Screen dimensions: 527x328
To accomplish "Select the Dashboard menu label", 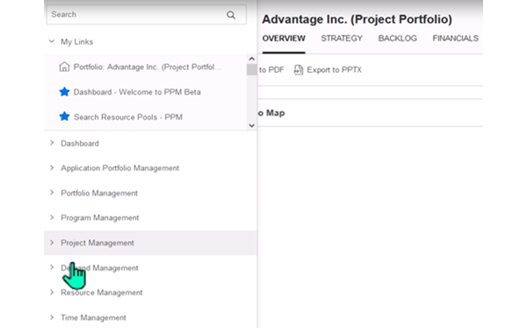I will (x=80, y=143).
